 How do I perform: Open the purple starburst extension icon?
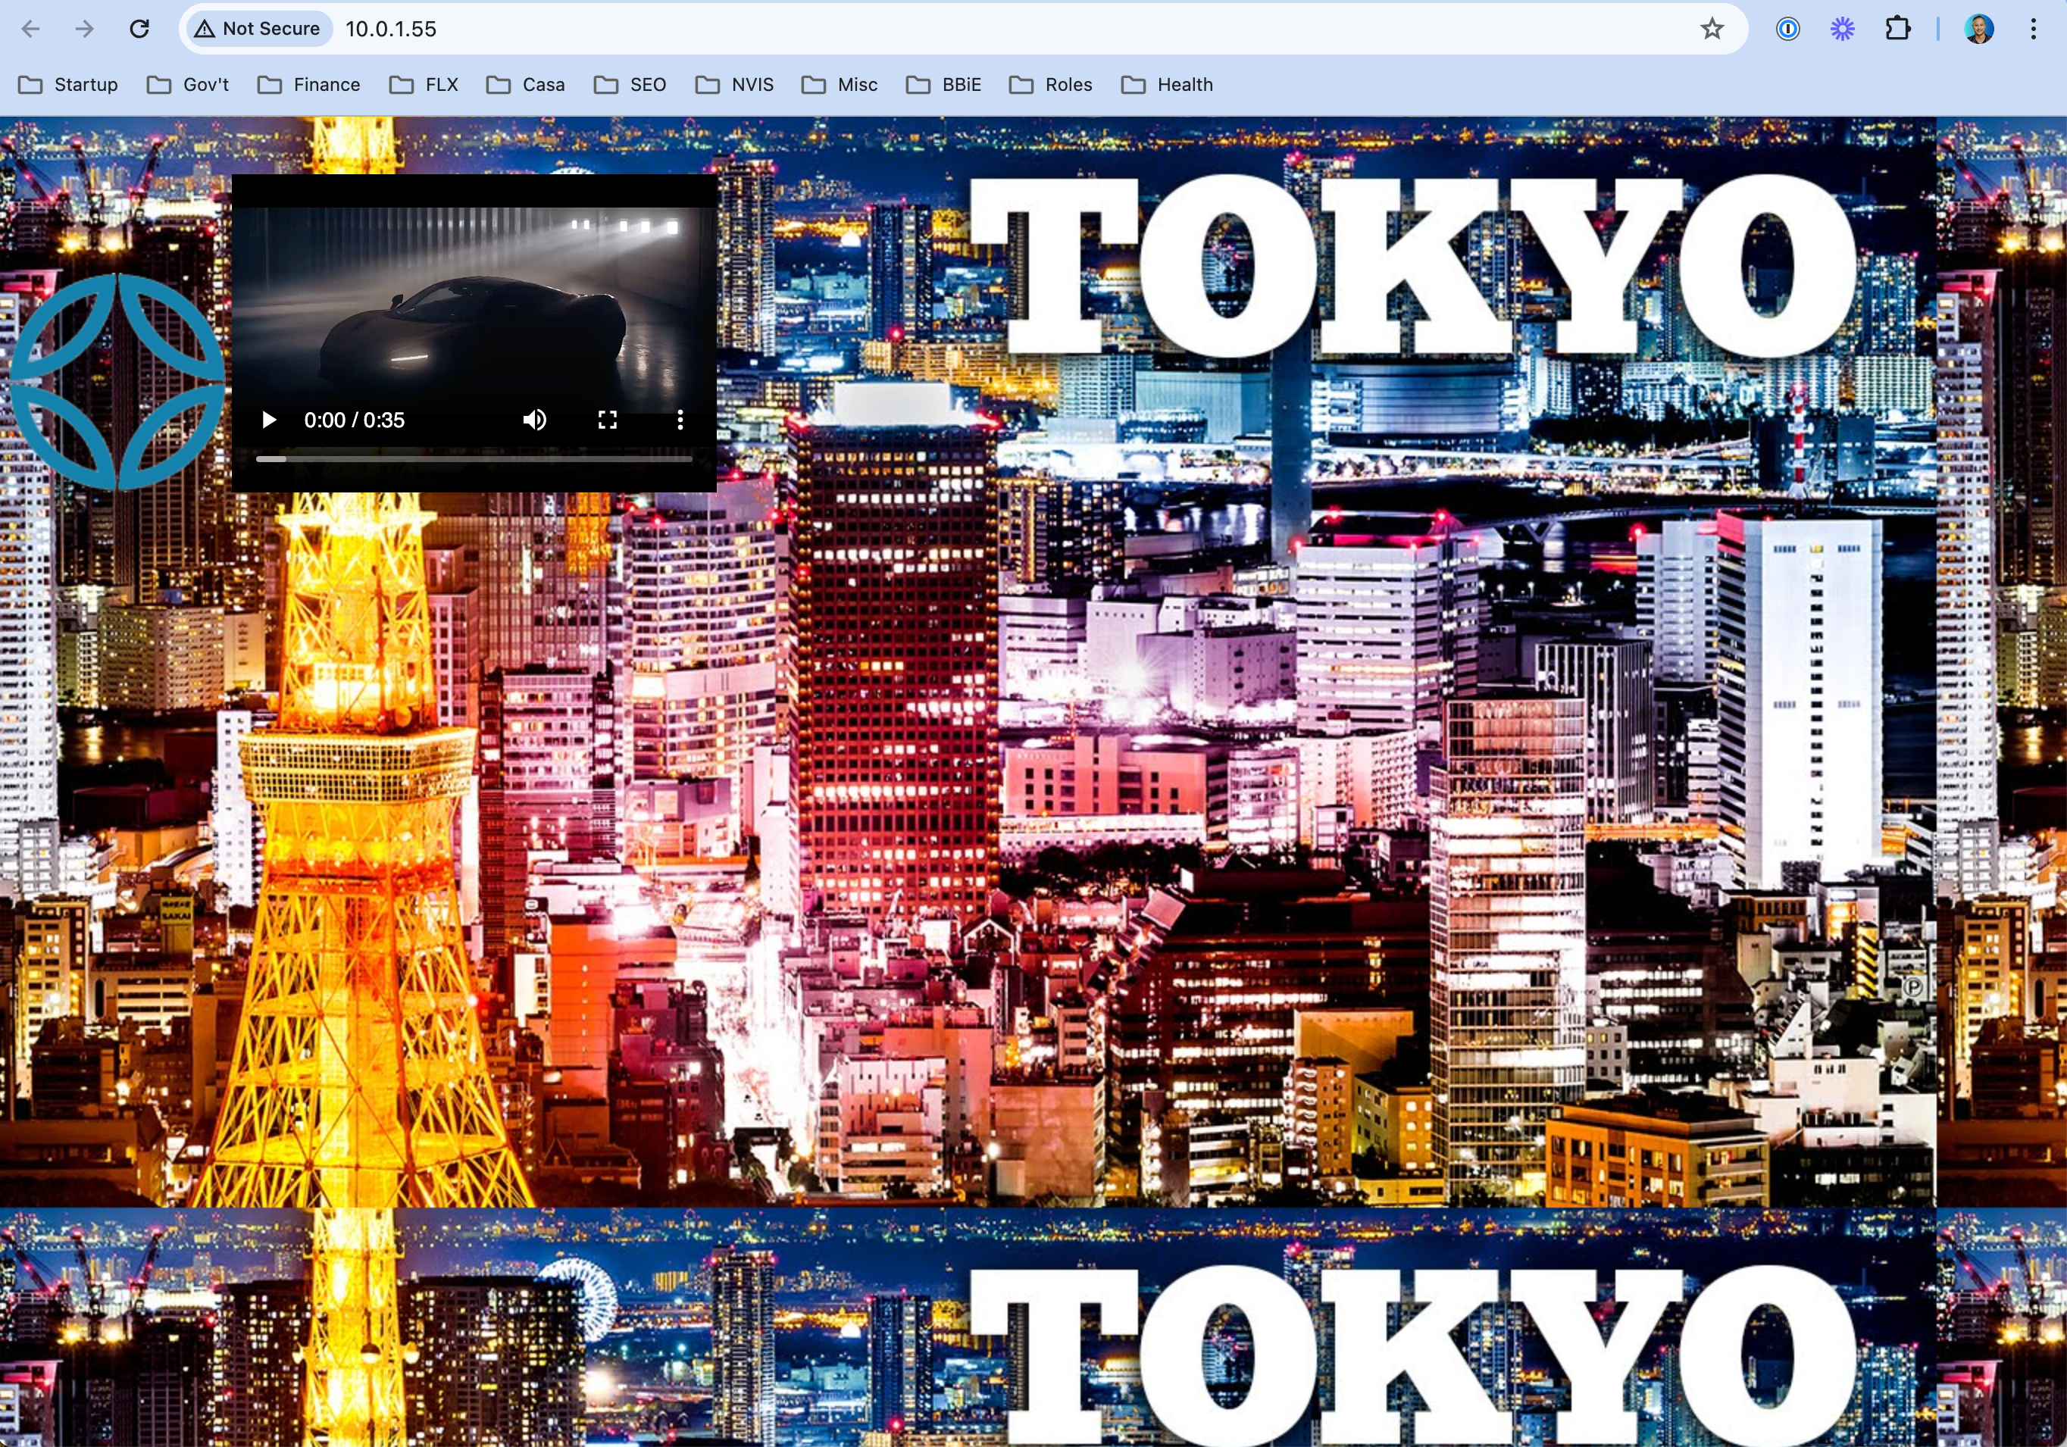[x=1842, y=29]
